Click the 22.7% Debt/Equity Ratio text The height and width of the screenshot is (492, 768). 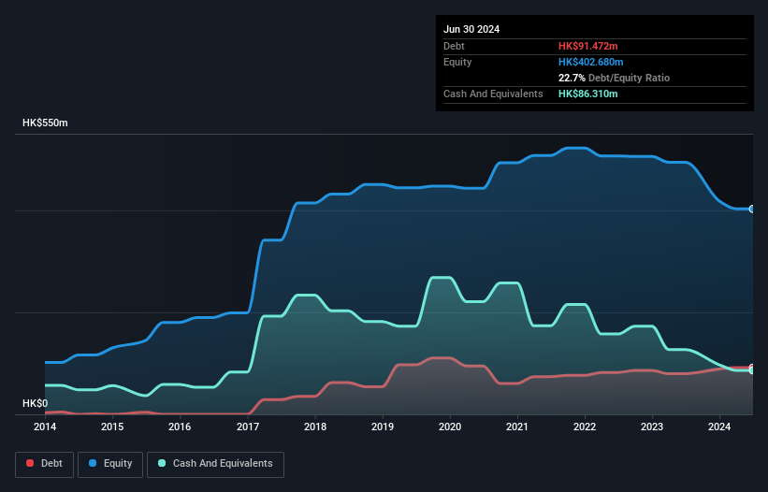click(x=614, y=78)
